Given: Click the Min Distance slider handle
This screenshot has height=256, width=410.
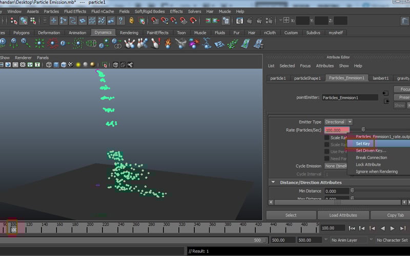Looking at the screenshot, I should click(352, 191).
